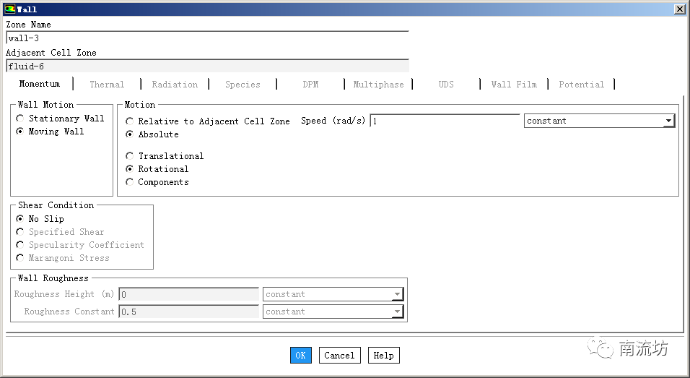The image size is (690, 378).
Task: Click the Speed (rad/s) label
Action: (x=333, y=121)
